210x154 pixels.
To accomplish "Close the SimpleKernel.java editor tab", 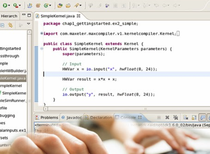I will click(x=78, y=16).
